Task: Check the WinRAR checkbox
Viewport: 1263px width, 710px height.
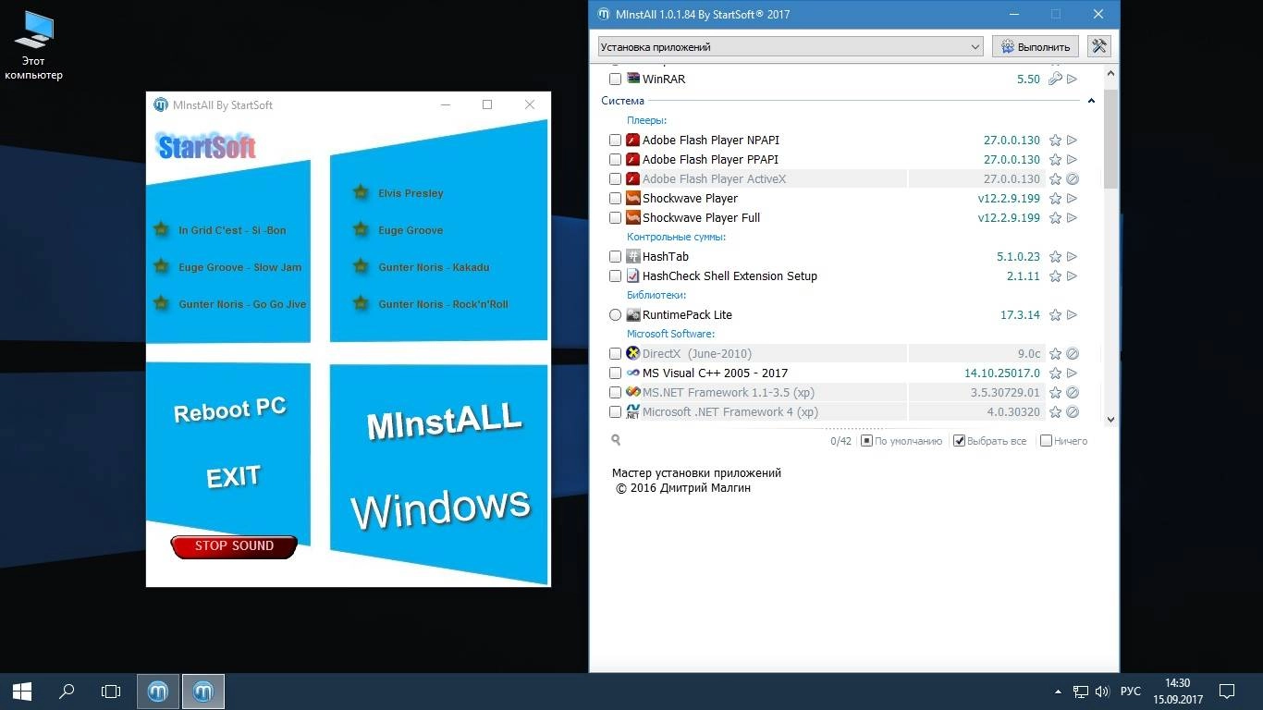Action: click(616, 80)
